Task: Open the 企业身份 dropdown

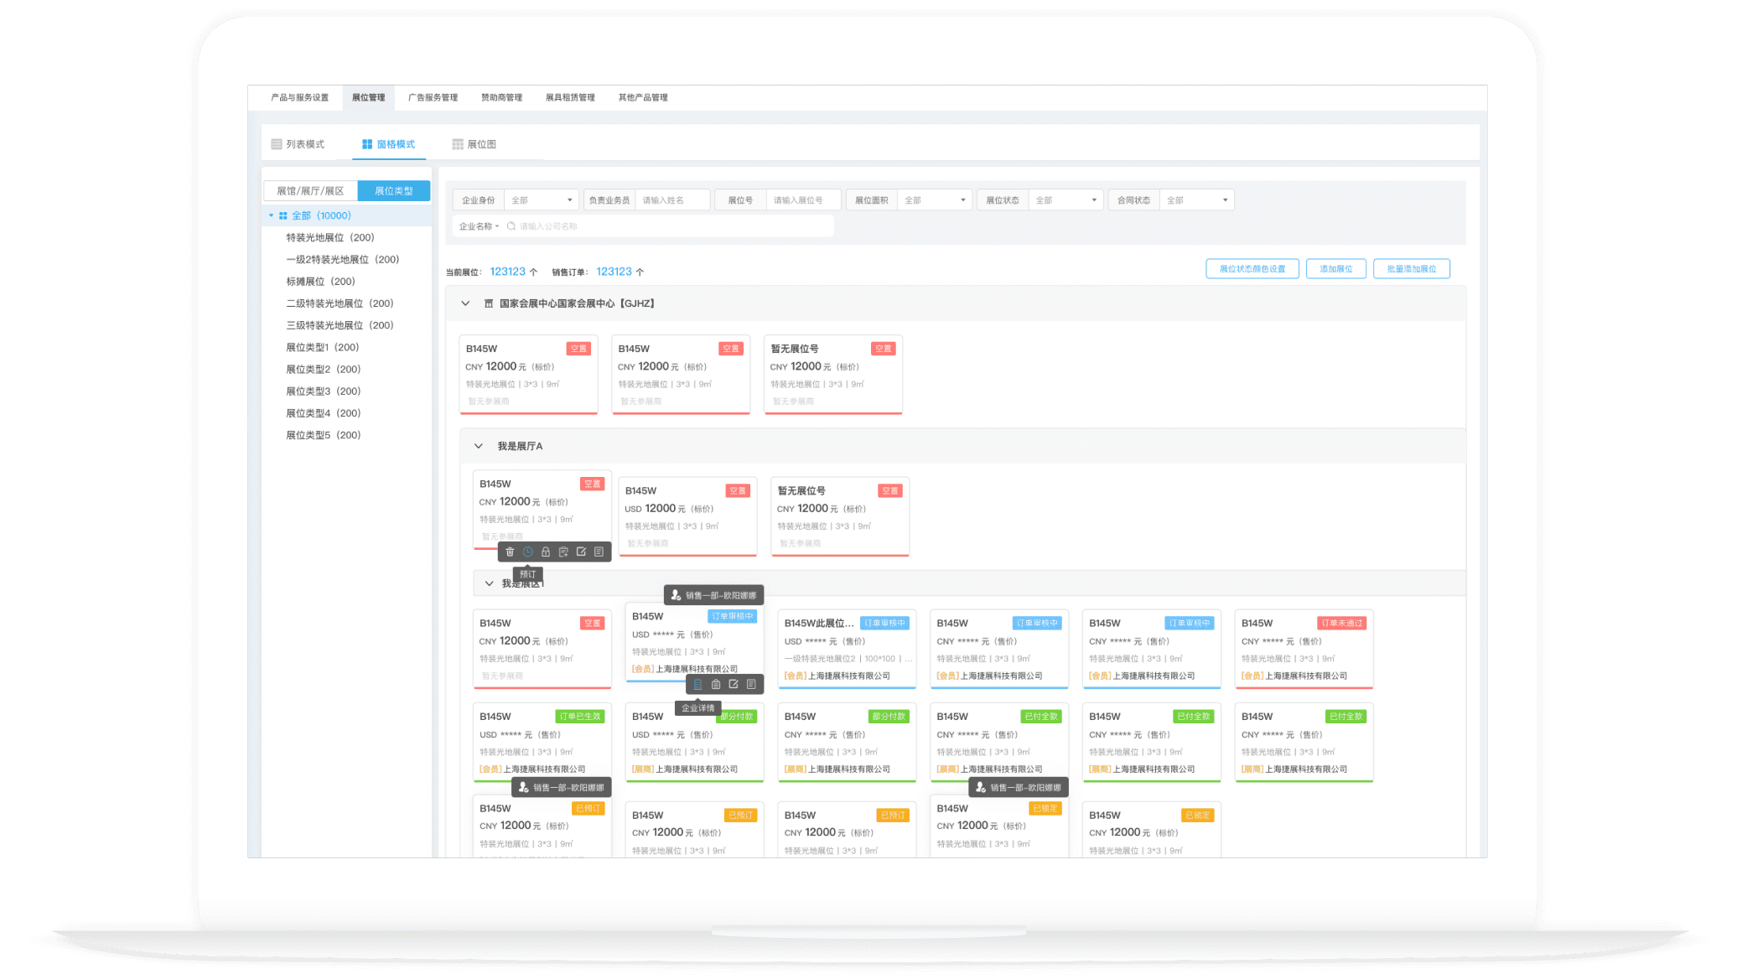Action: coord(542,200)
